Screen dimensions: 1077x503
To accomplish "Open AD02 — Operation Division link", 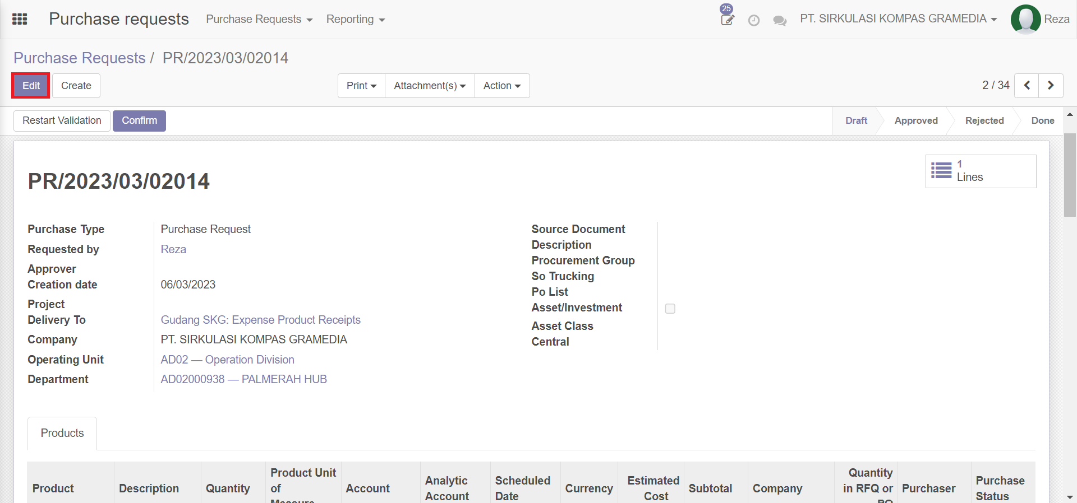I will [x=228, y=360].
